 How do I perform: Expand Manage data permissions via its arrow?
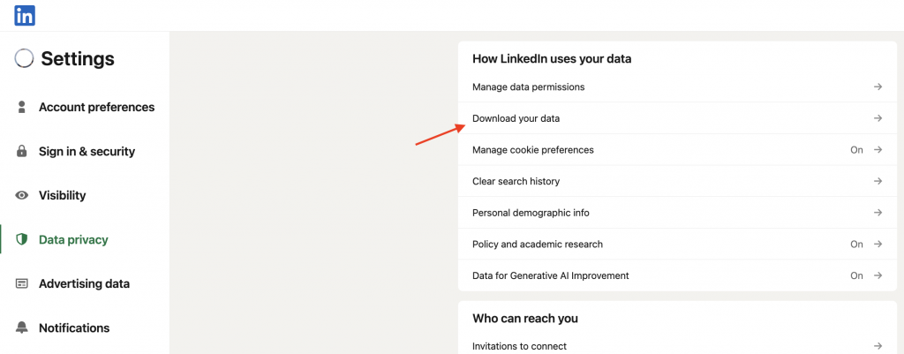878,87
